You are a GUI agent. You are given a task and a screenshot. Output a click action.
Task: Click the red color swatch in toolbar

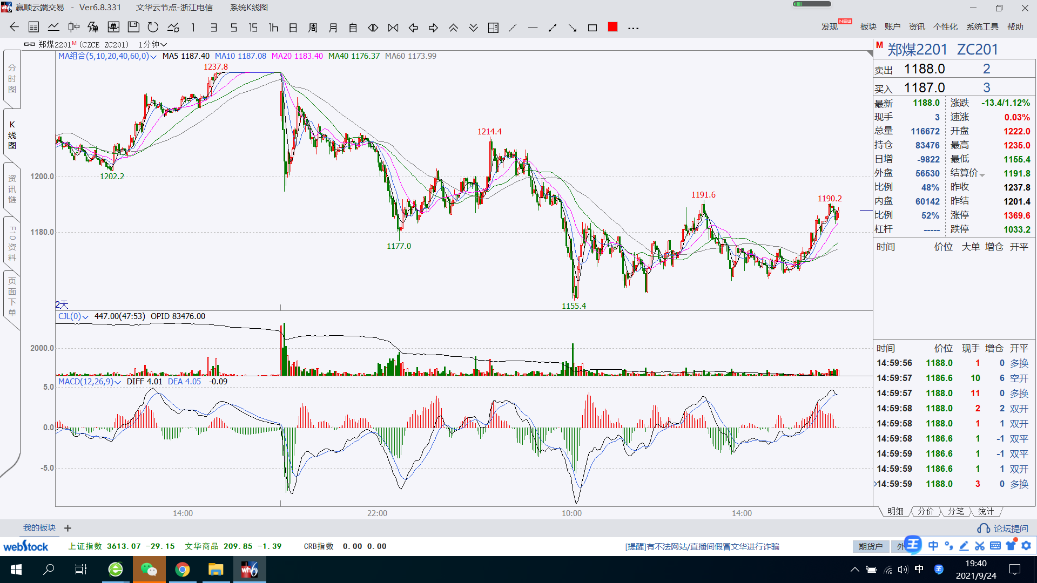pyautogui.click(x=612, y=27)
